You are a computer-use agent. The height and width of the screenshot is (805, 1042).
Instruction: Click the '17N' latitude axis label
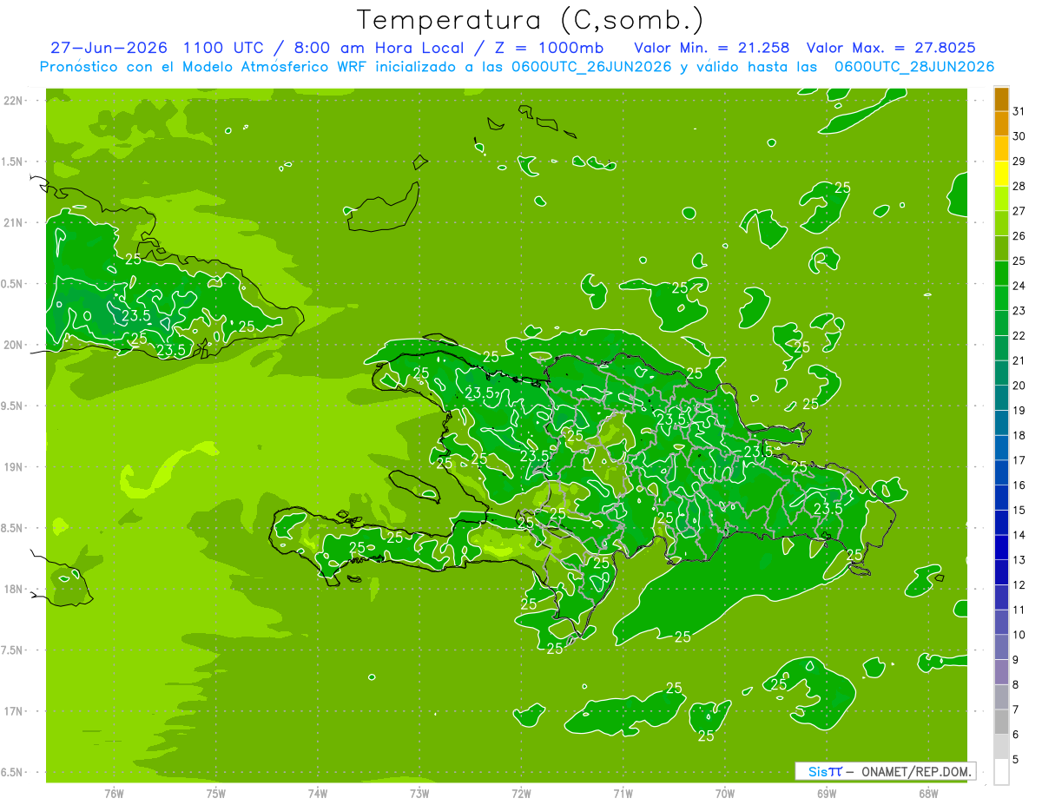click(13, 712)
